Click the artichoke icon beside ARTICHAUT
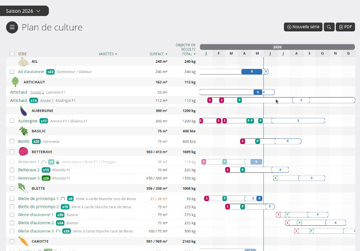 click(15, 82)
